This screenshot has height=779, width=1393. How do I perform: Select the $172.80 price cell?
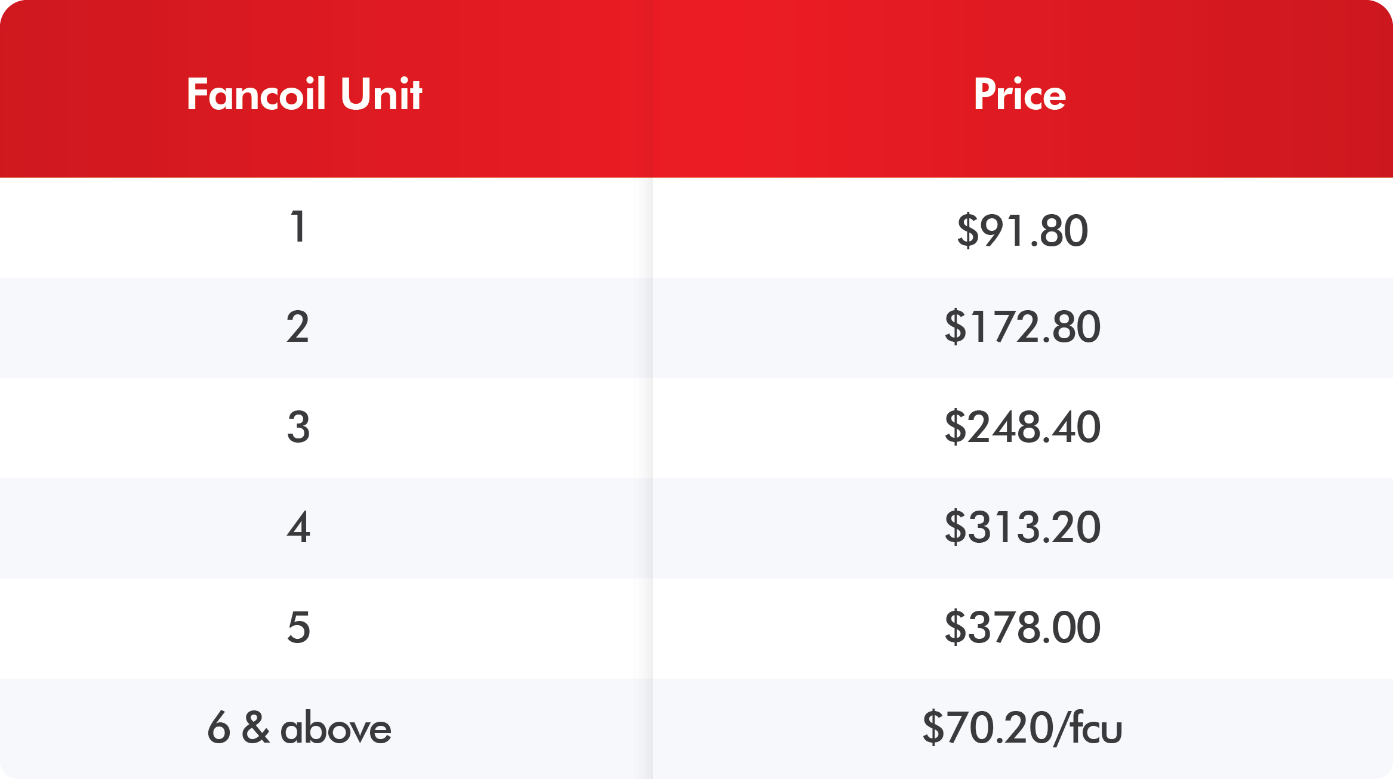[x=1022, y=327]
